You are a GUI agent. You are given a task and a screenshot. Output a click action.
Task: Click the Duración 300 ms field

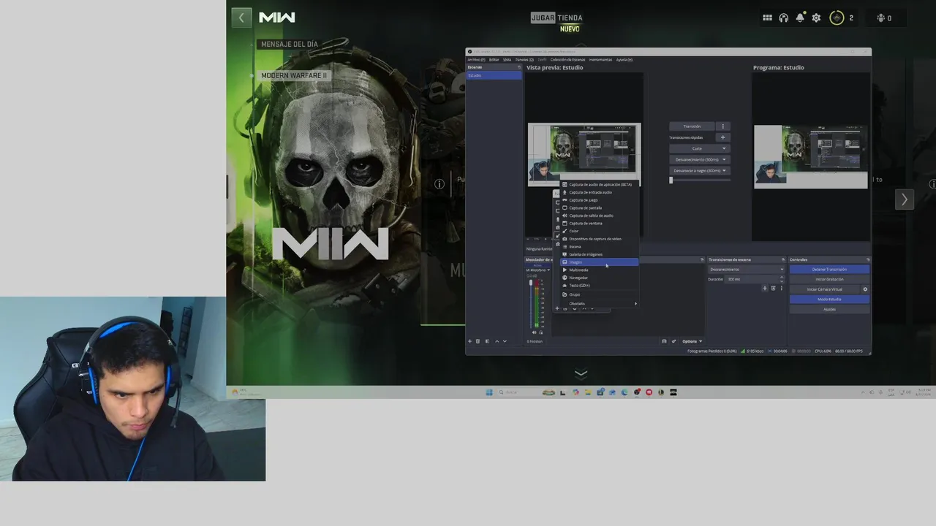753,279
